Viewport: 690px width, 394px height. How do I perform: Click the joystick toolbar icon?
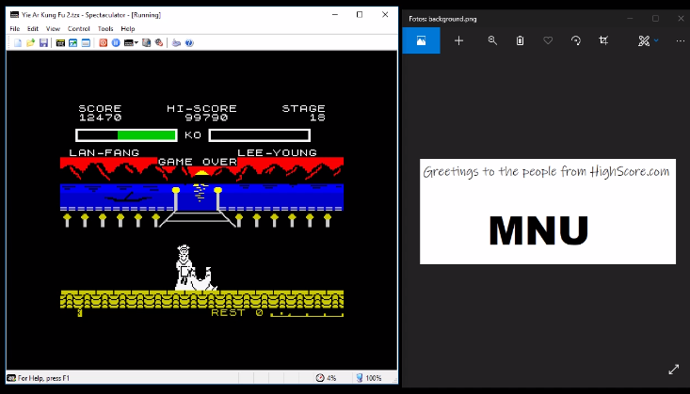pos(176,42)
